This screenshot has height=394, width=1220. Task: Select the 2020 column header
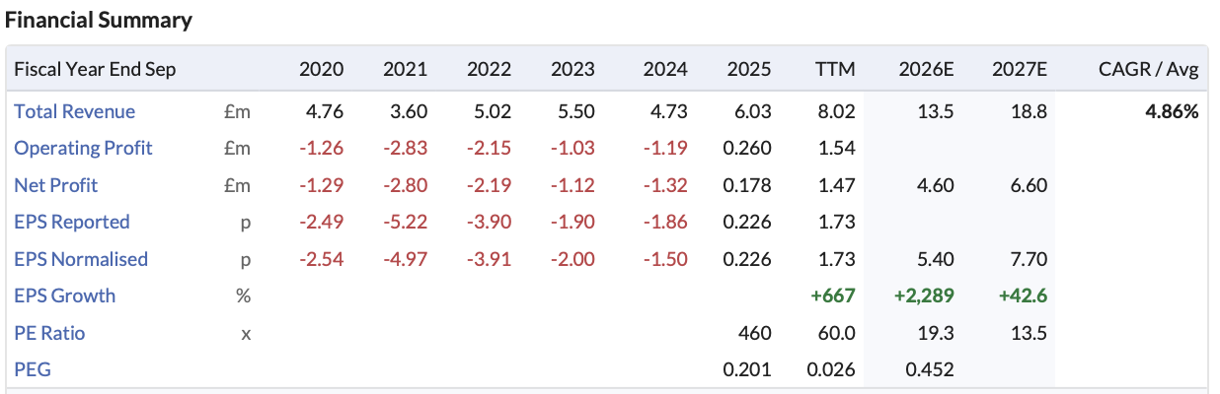pos(322,70)
